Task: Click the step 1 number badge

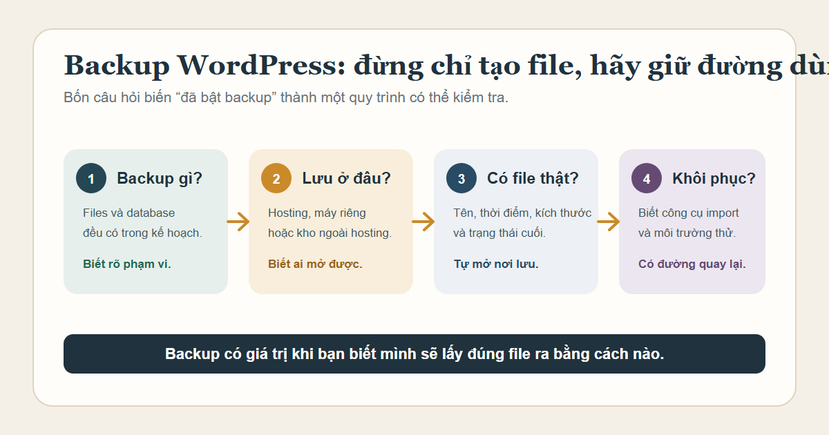Action: pos(91,178)
